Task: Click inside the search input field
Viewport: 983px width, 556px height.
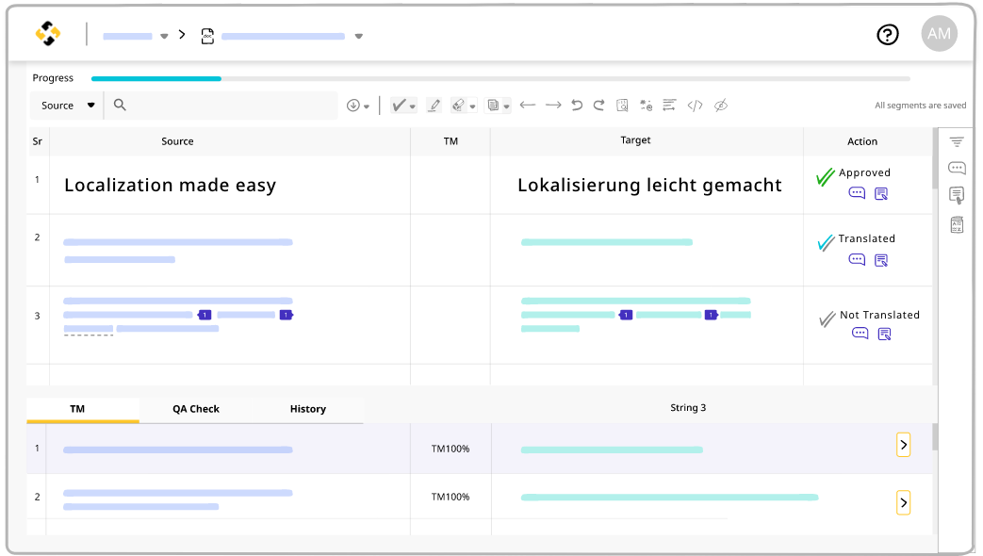Action: pyautogui.click(x=217, y=105)
